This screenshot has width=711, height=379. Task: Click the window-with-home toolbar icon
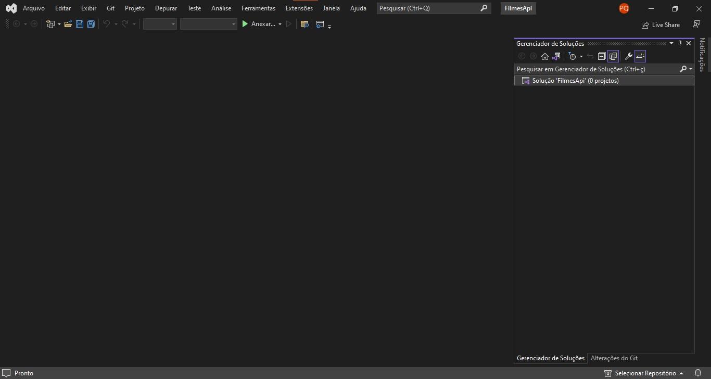(x=320, y=24)
